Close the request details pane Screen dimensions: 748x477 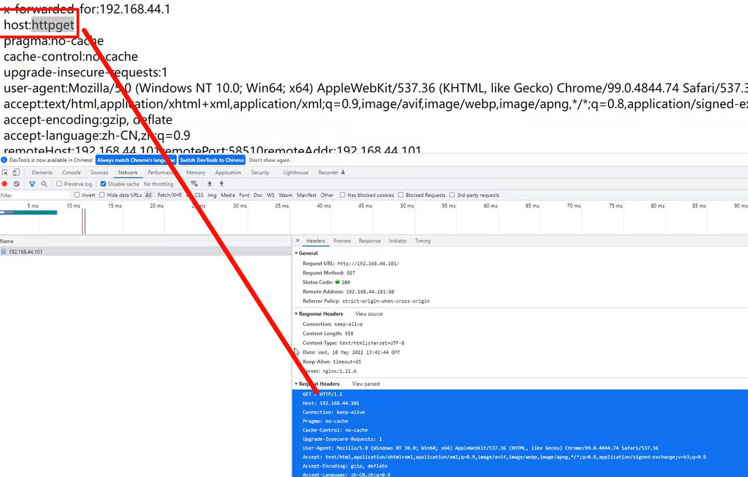click(298, 241)
